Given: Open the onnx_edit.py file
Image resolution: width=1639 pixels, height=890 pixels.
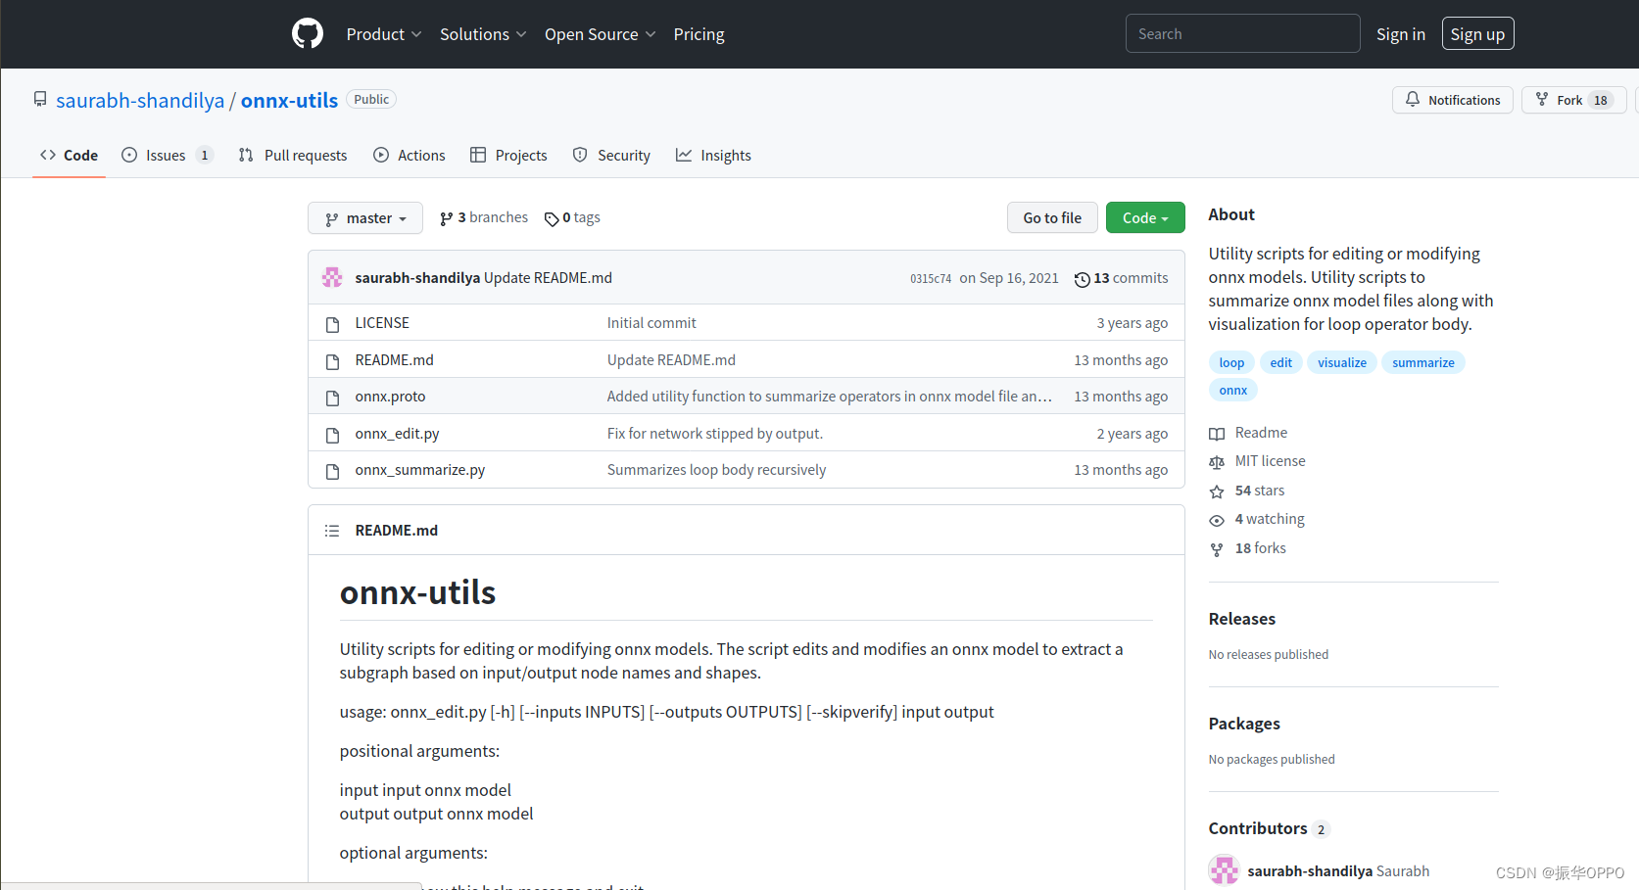Looking at the screenshot, I should (x=397, y=434).
